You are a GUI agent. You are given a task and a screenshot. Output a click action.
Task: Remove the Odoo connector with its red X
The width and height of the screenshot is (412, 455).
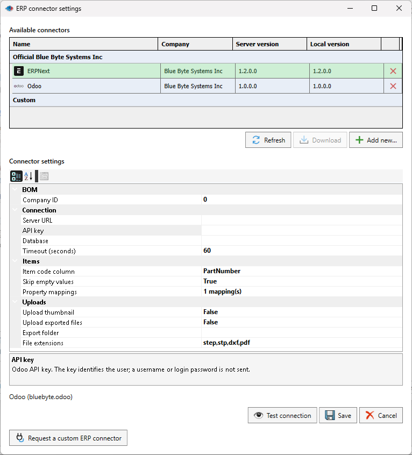coord(393,86)
